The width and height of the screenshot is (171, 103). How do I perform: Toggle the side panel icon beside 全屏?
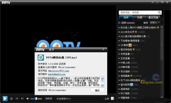112,98
